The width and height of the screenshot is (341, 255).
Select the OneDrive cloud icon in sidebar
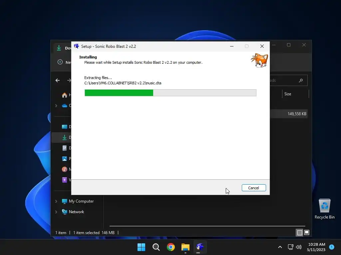tap(65, 106)
